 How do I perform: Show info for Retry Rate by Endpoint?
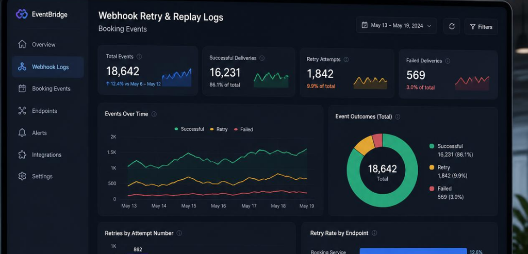click(374, 233)
